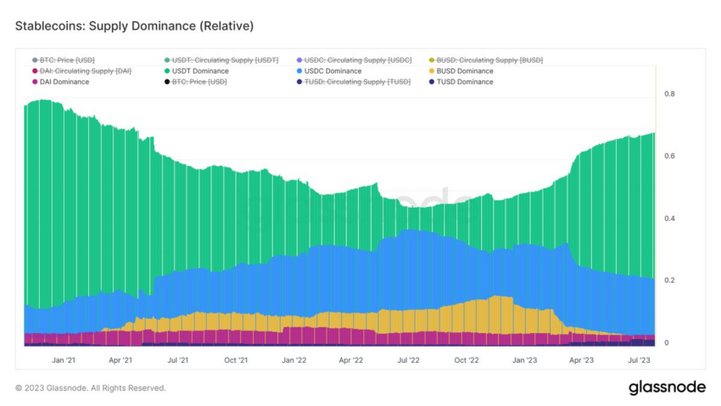Click the black BTC Price legend dot
This screenshot has width=721, height=406.
pyautogui.click(x=167, y=81)
